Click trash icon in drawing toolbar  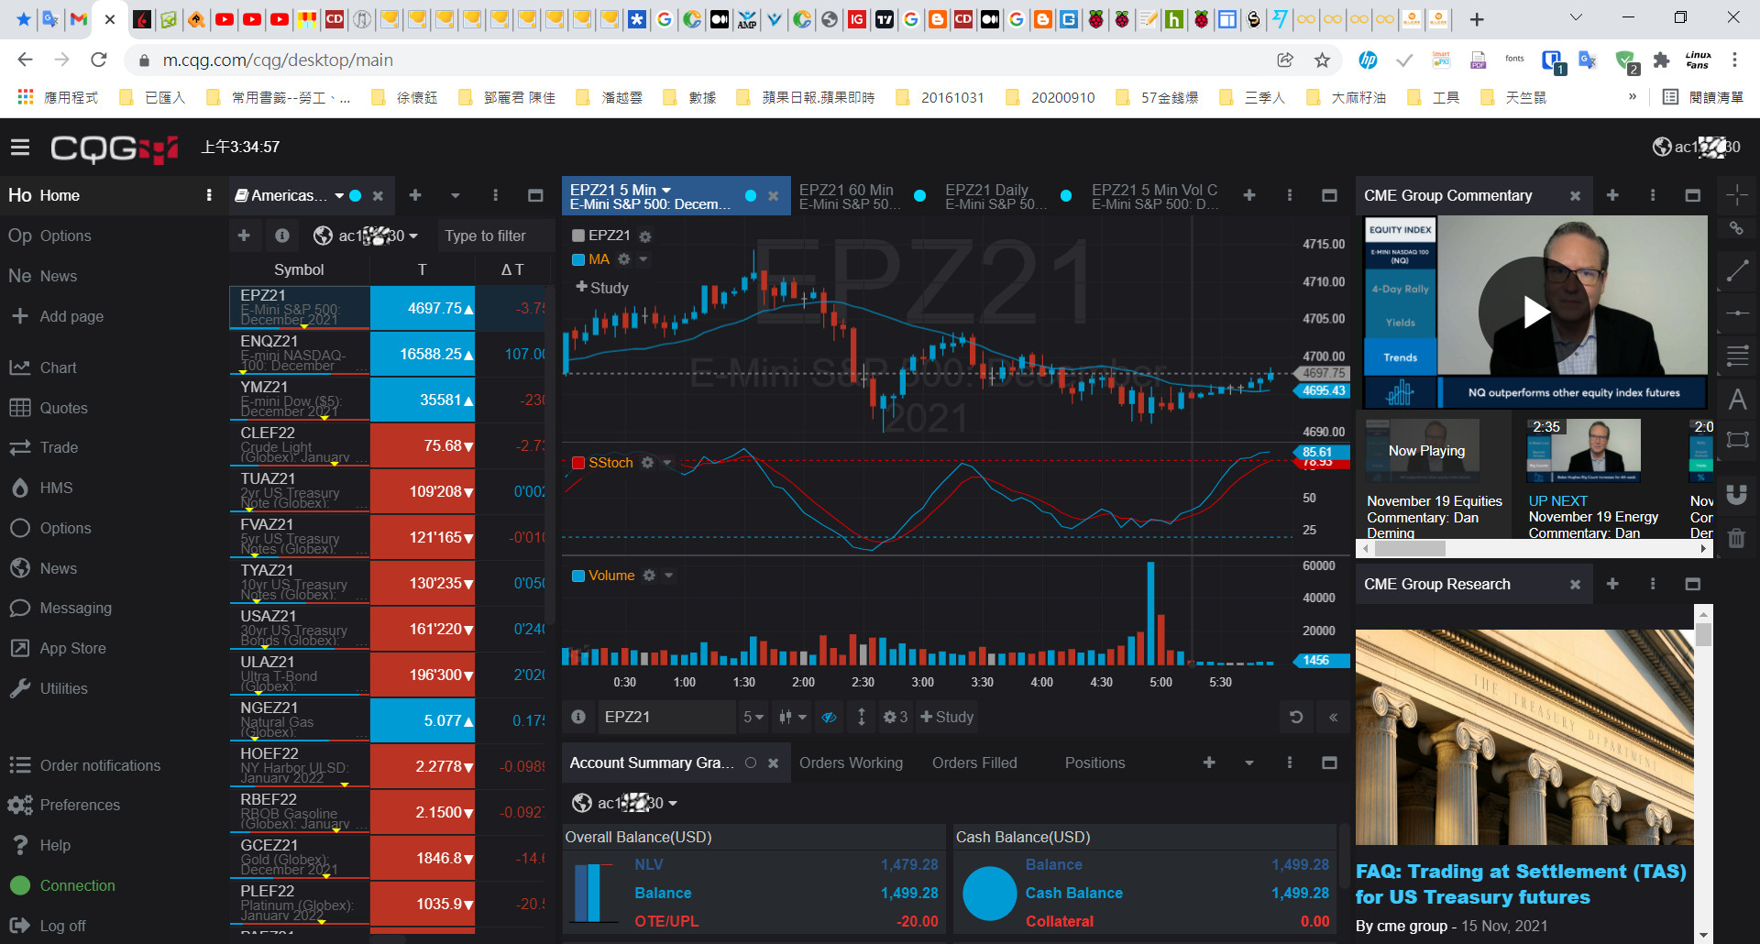(1737, 538)
